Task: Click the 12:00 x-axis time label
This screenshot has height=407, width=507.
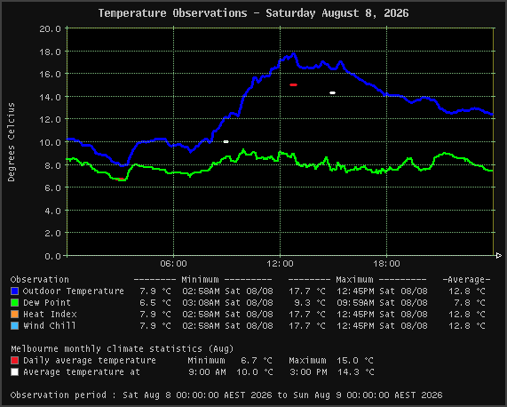Action: tap(280, 264)
